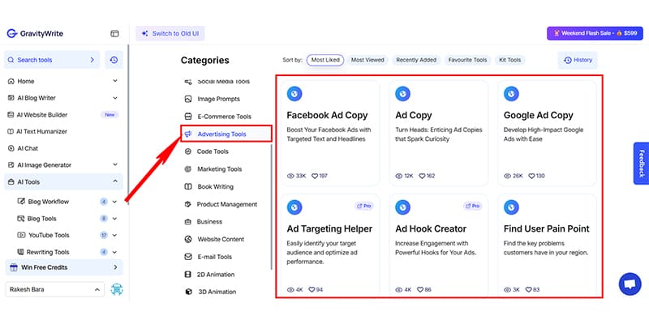Click the Search tools field

tap(52, 60)
